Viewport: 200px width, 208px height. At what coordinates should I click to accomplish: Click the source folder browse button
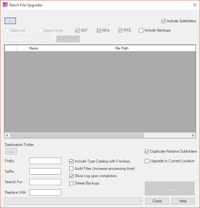point(10,21)
